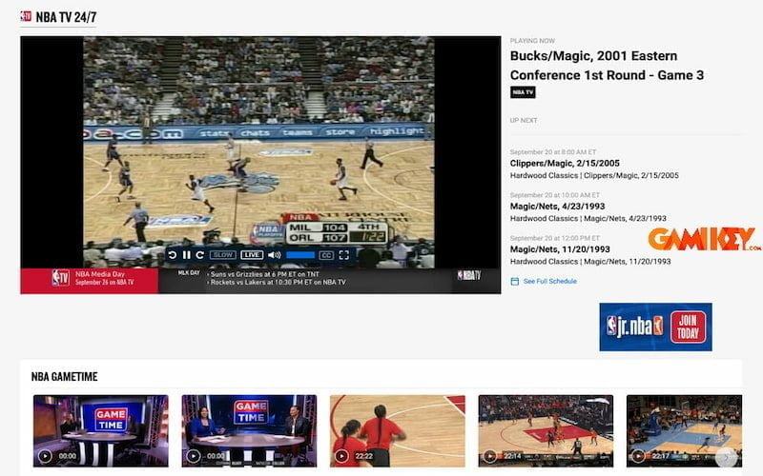Click the next arrow of Gametime carousel
The height and width of the screenshot is (476, 763).
point(727,457)
